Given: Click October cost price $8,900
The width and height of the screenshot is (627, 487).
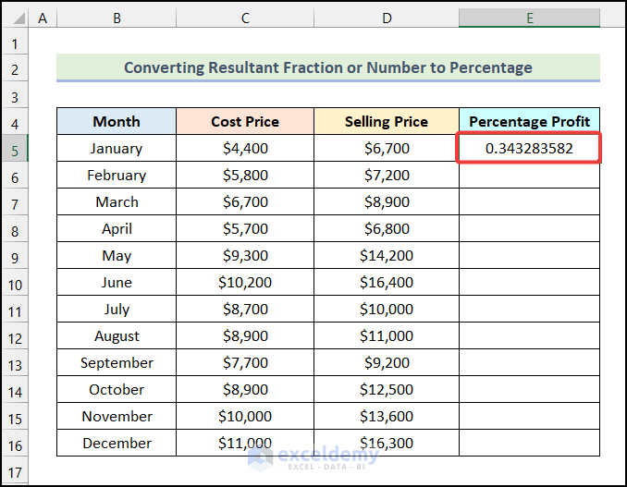Looking at the screenshot, I should 244,390.
